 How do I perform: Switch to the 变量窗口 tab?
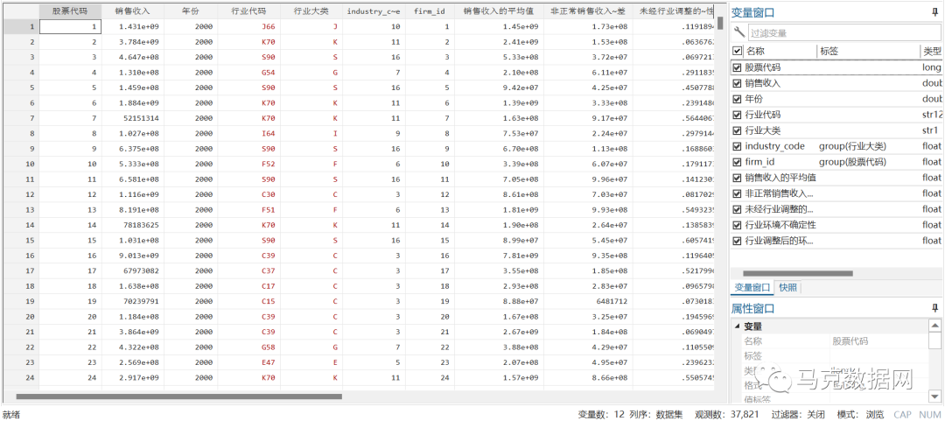tap(752, 288)
